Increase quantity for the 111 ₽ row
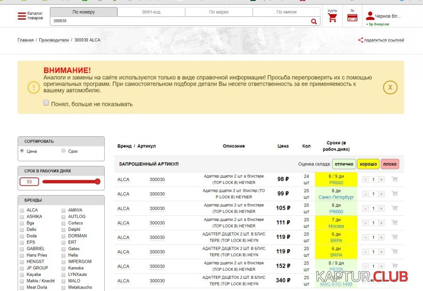The image size is (423, 291). (381, 223)
